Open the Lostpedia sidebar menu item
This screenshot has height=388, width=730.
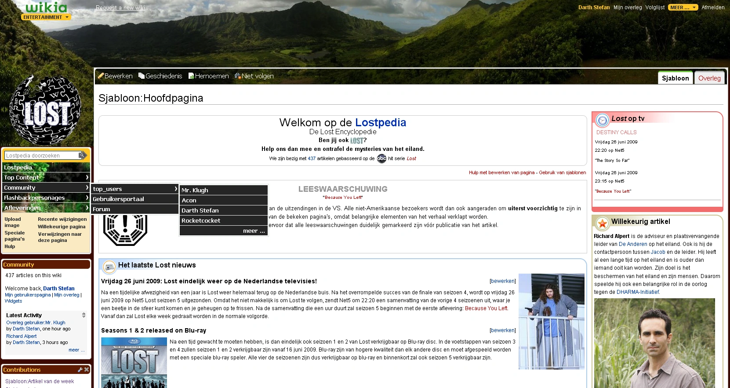(46, 167)
